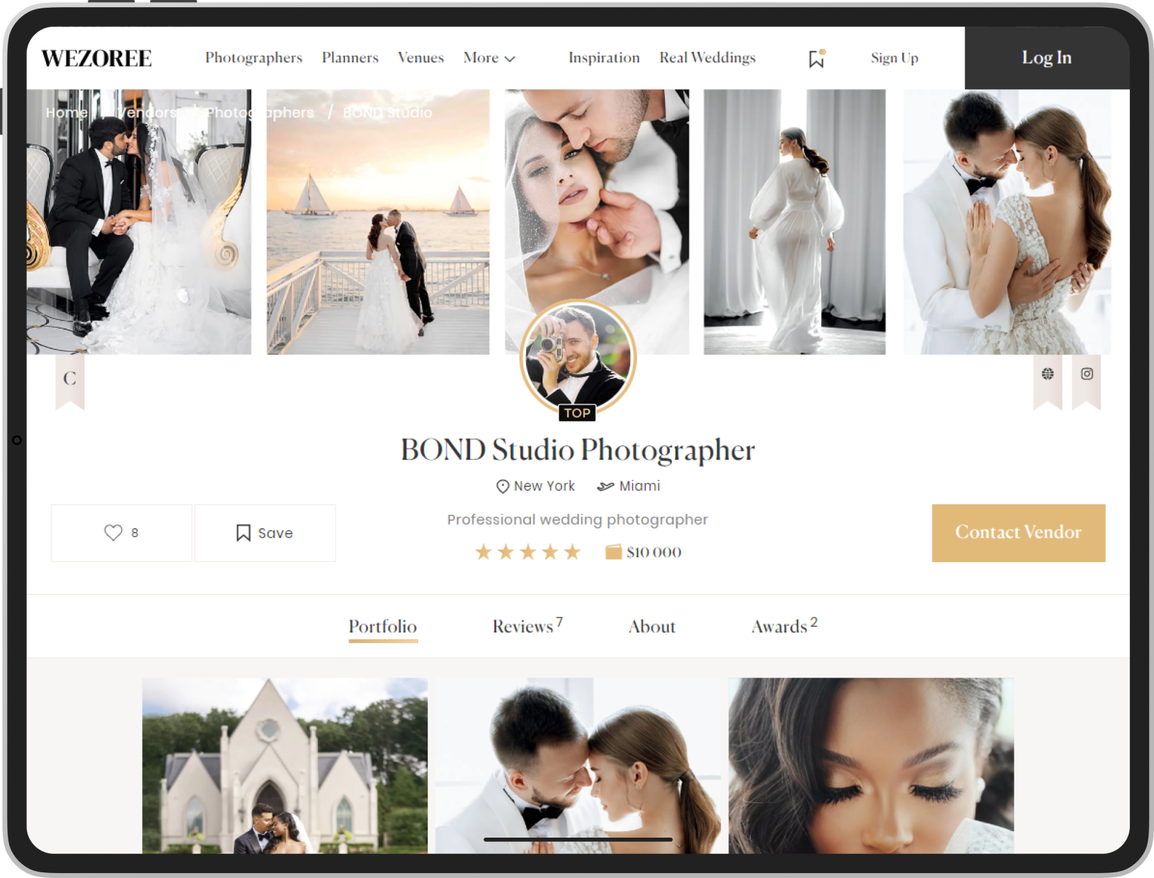Click the C ribbon badge
Image resolution: width=1154 pixels, height=878 pixels.
point(69,379)
